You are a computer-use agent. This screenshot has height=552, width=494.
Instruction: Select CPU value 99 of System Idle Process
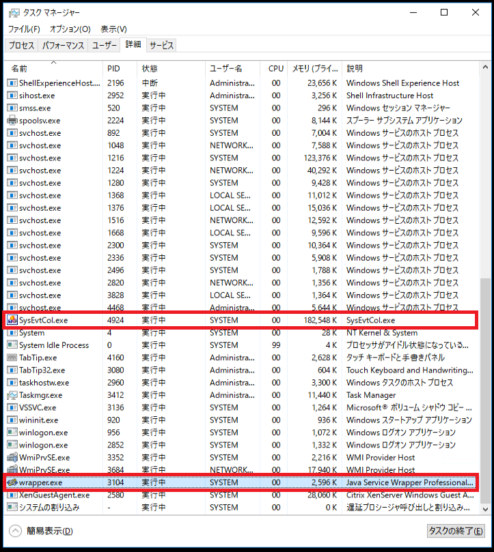276,345
